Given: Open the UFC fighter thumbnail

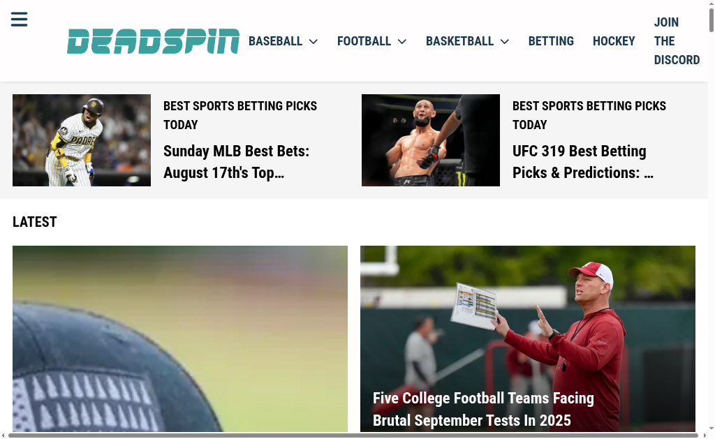Looking at the screenshot, I should [430, 140].
